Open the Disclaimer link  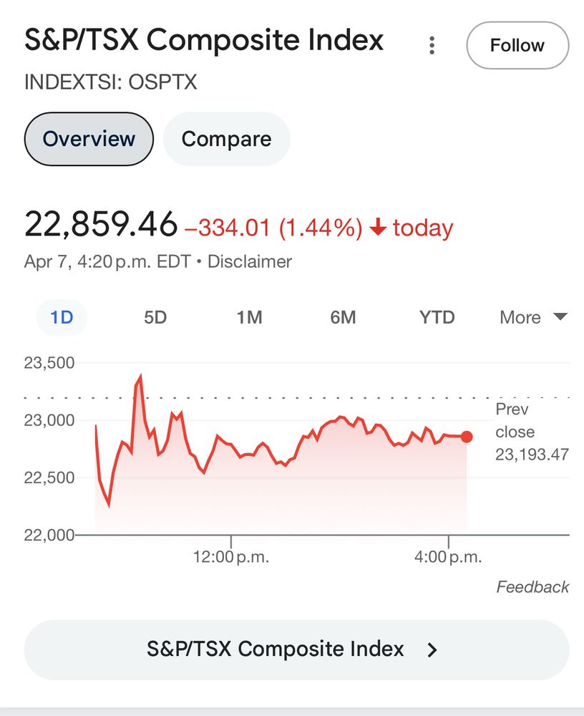coord(250,261)
